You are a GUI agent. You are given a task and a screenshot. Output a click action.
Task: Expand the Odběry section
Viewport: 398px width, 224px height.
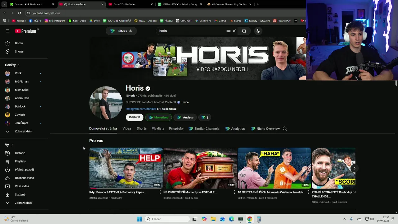(12, 65)
